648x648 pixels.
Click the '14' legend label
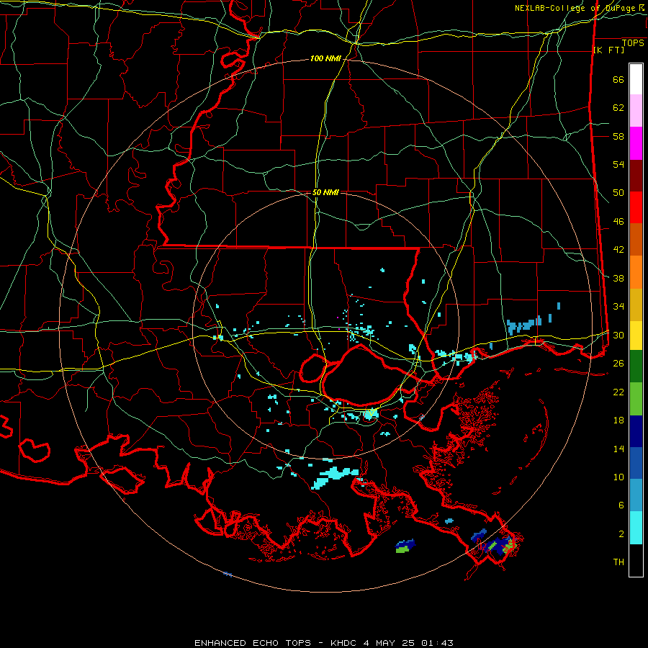(x=618, y=449)
